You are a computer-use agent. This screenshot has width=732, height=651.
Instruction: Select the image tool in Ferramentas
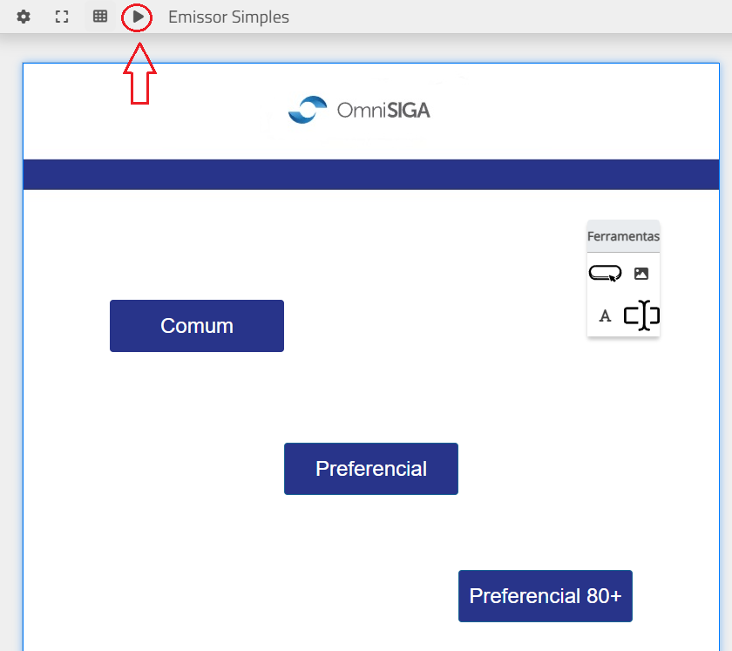tap(641, 273)
